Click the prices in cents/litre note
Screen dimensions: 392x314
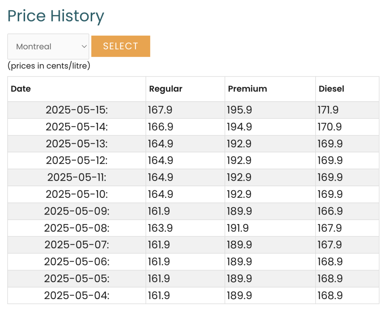pyautogui.click(x=49, y=66)
